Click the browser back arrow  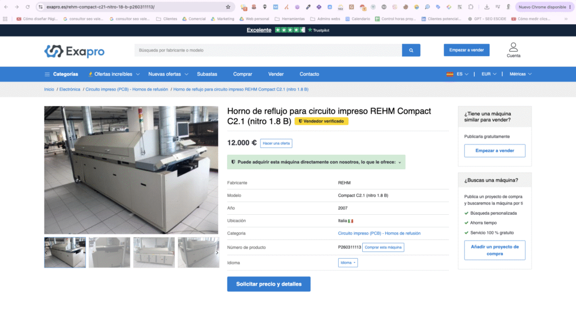coord(6,7)
